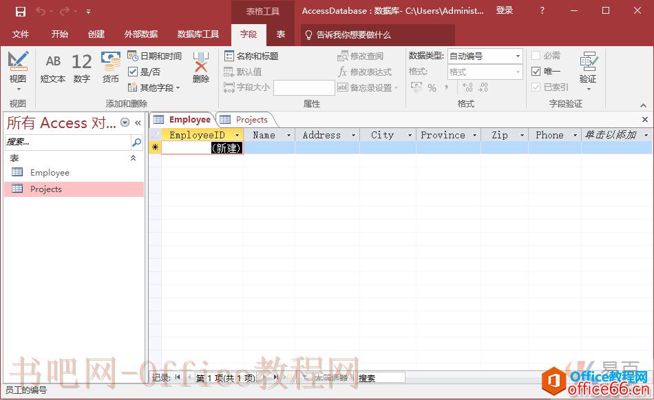Select Projects table in navigation pane

74,189
